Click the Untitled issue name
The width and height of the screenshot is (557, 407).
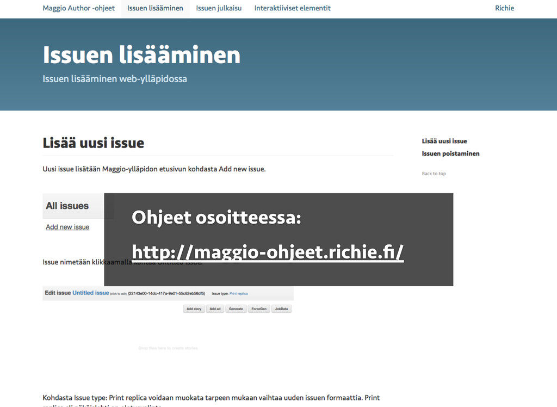91,293
